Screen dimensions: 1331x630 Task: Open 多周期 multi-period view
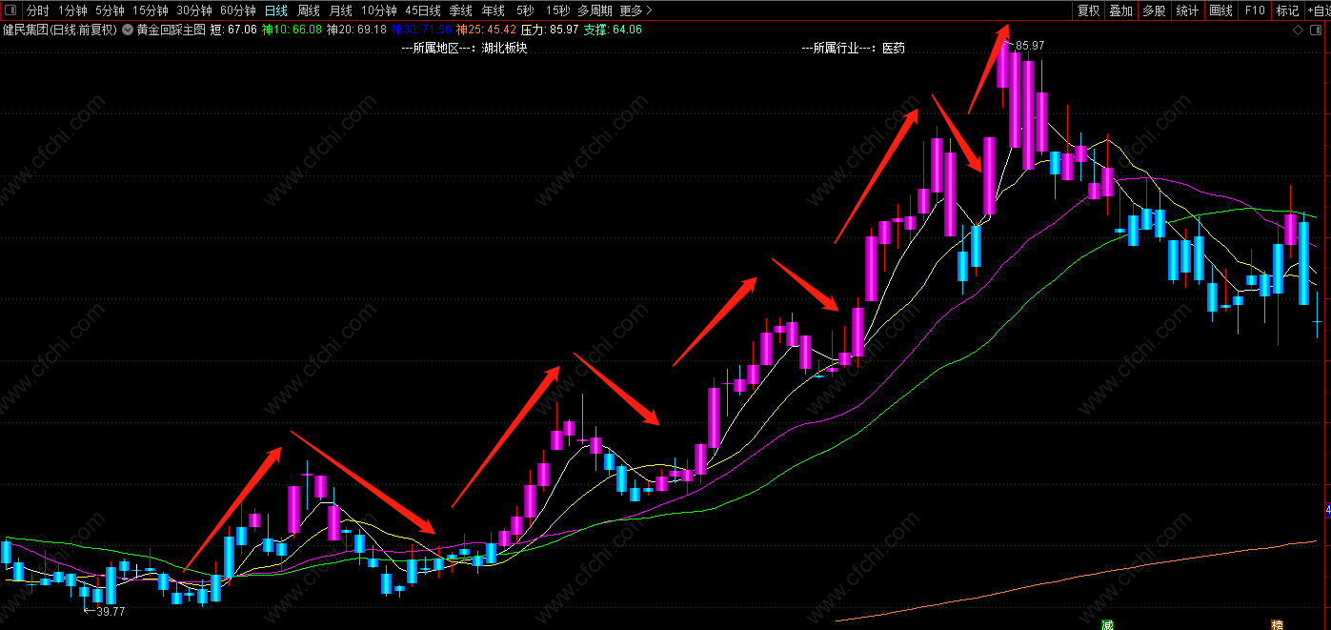(595, 10)
